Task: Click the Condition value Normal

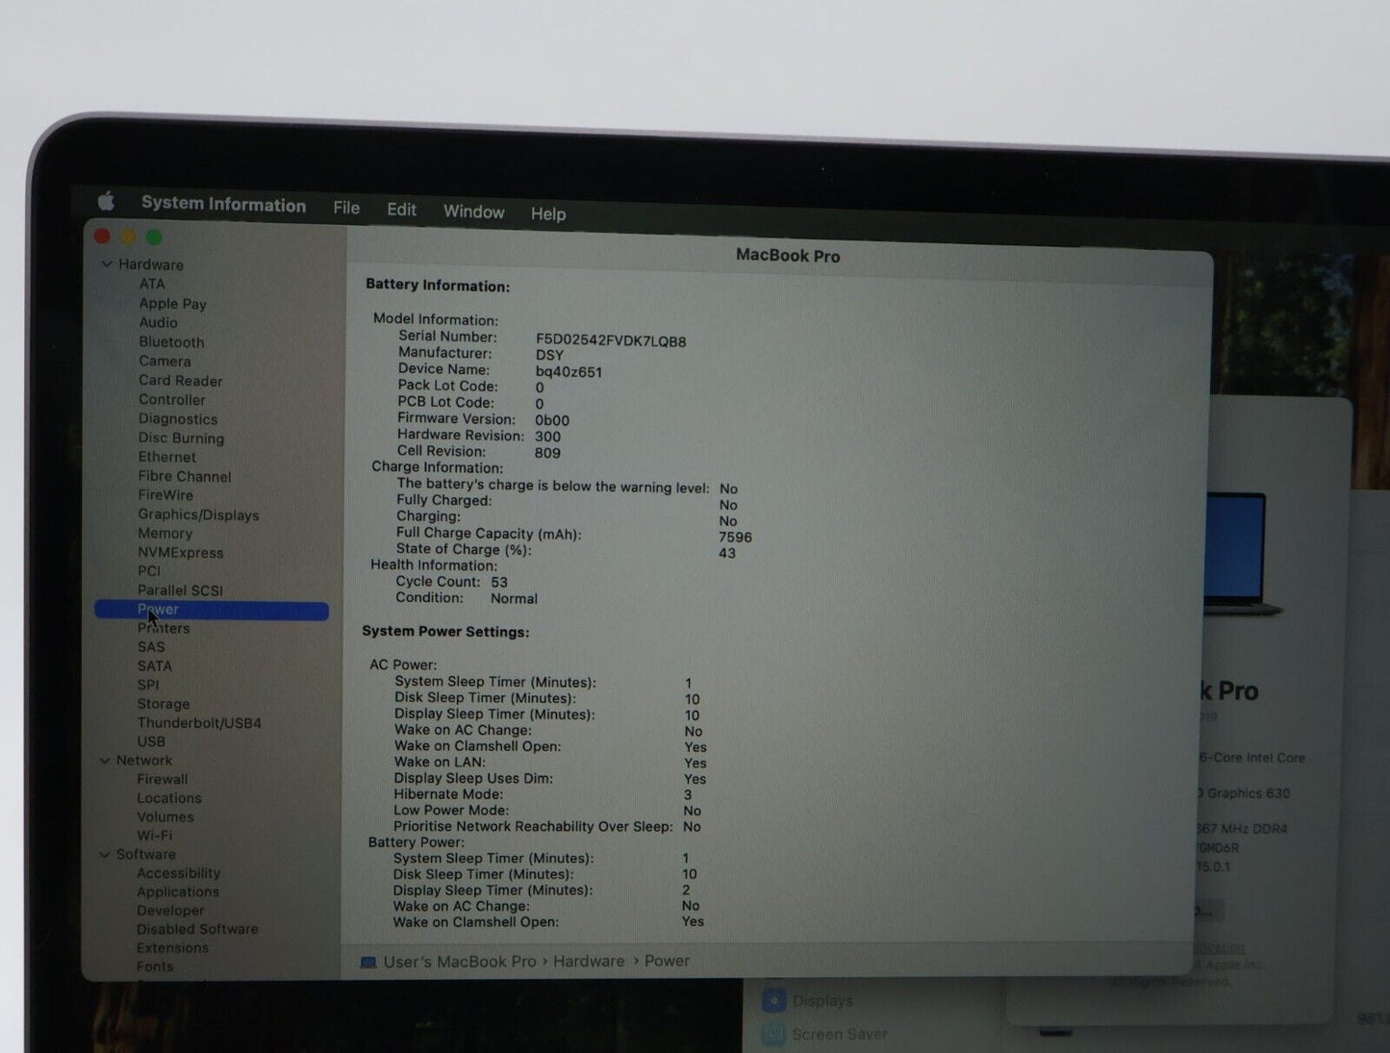Action: 514,598
